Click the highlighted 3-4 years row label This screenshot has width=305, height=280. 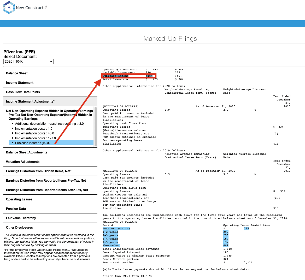pos(110,239)
